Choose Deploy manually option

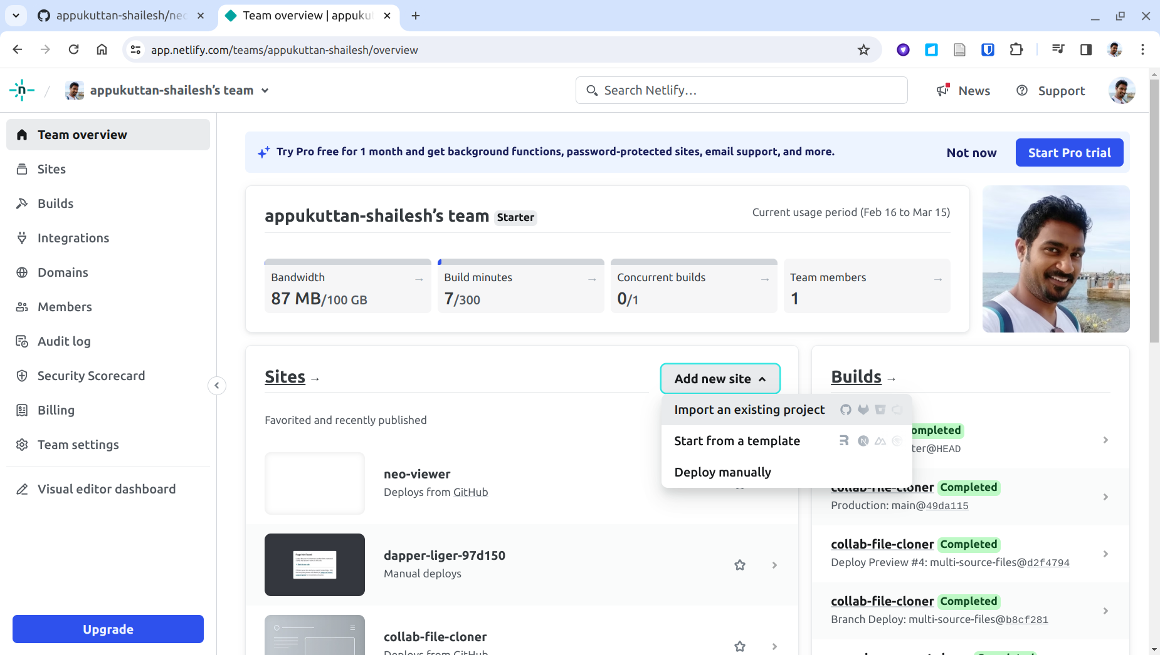[722, 472]
